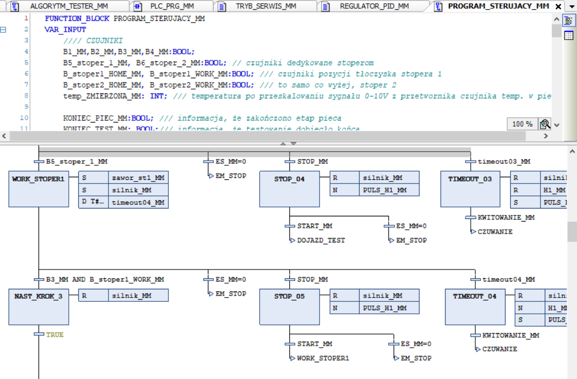This screenshot has height=379, width=577.
Task: Select the STOP_05 step
Action: (290, 307)
